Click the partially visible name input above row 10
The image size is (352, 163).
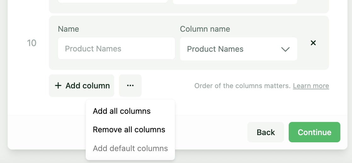tap(112, 1)
